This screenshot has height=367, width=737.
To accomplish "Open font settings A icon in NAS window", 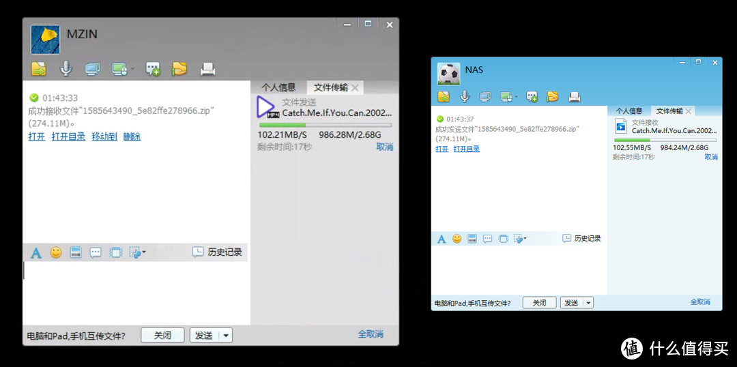I will [x=442, y=239].
